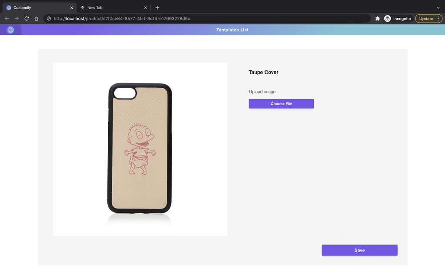Switch to the Customily tab

40,8
